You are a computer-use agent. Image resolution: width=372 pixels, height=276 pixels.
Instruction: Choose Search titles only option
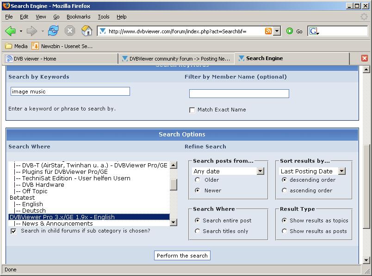pos(198,231)
